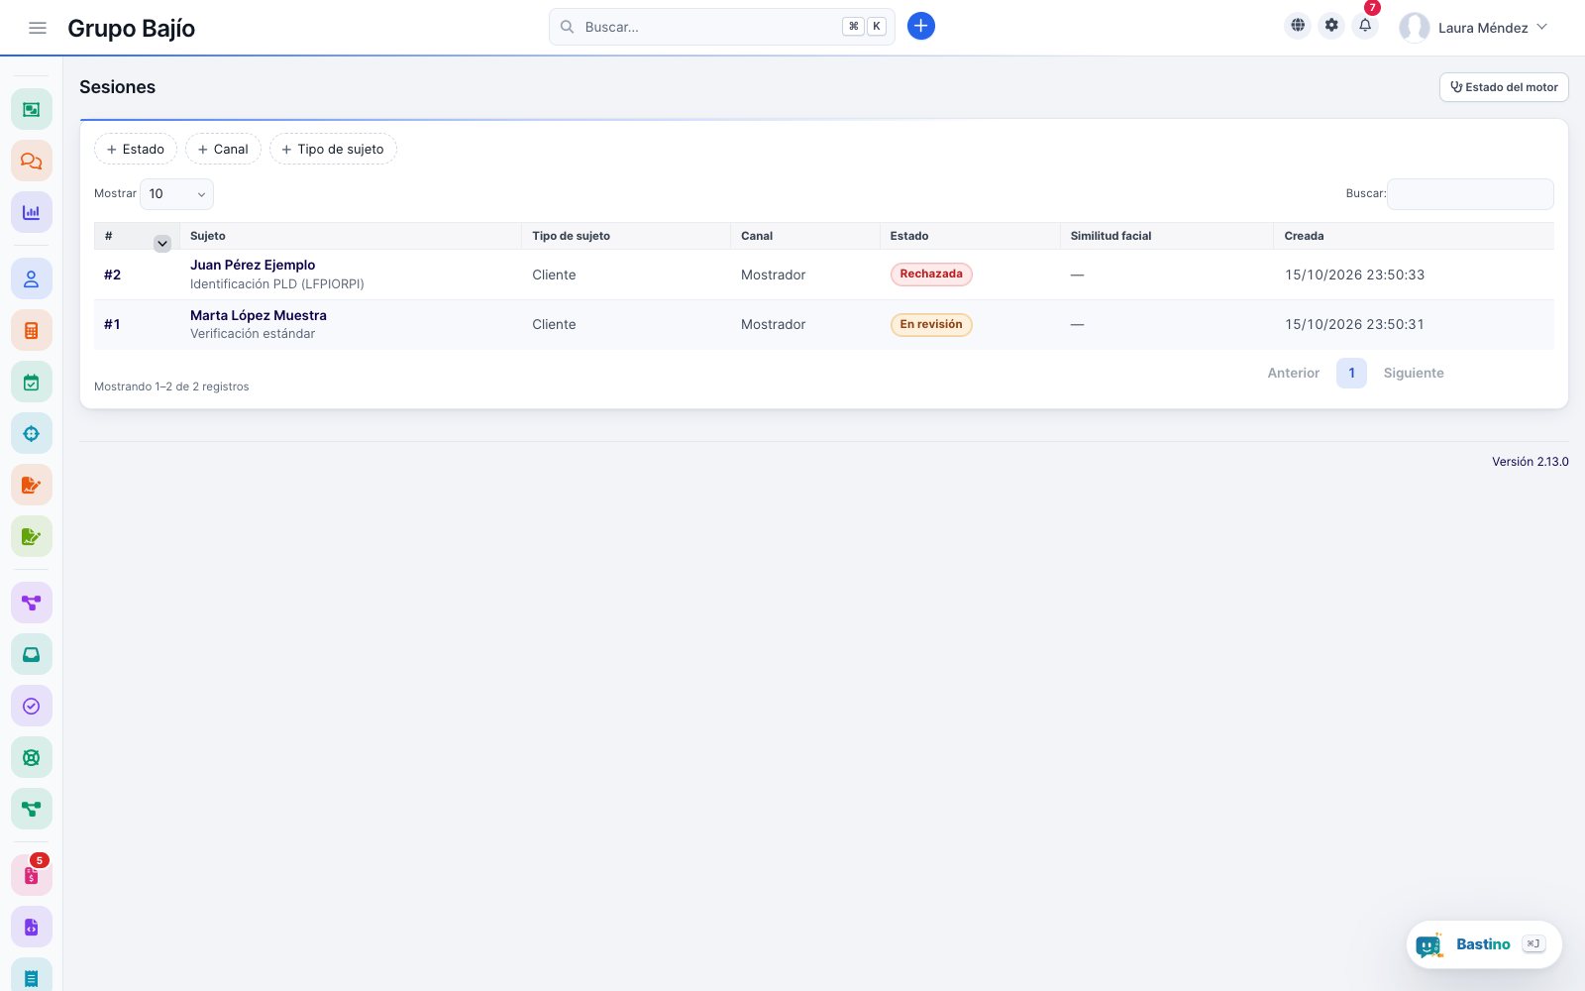
Task: Open the globe language selector
Action: [1298, 26]
